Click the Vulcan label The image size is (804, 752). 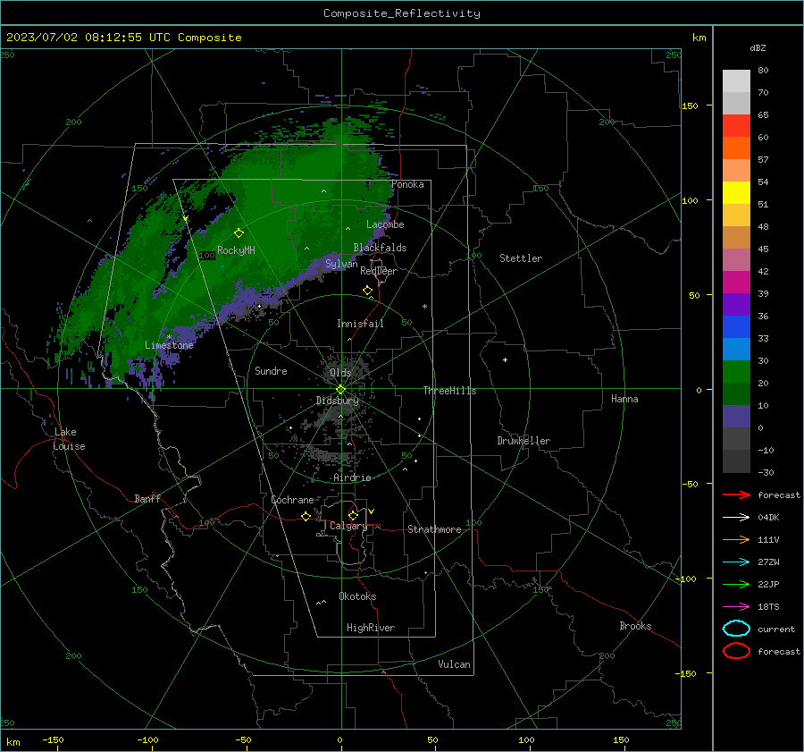click(x=454, y=664)
